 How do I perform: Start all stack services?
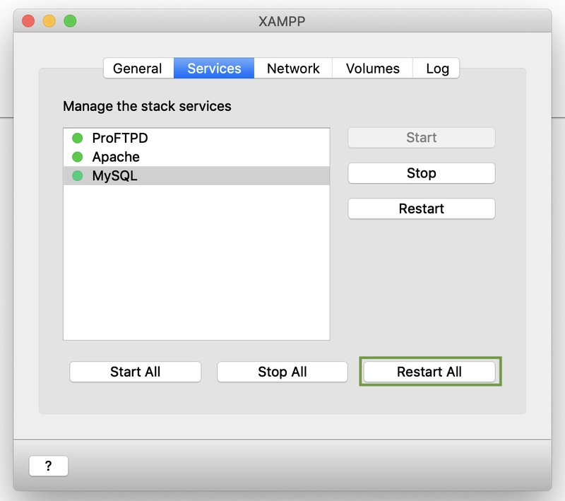135,372
